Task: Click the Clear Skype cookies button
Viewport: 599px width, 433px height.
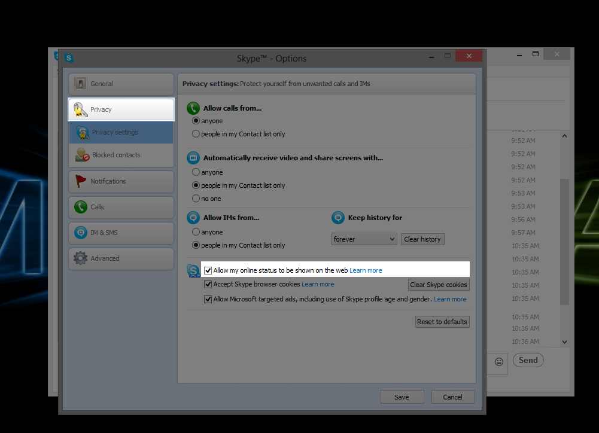Action: [439, 285]
